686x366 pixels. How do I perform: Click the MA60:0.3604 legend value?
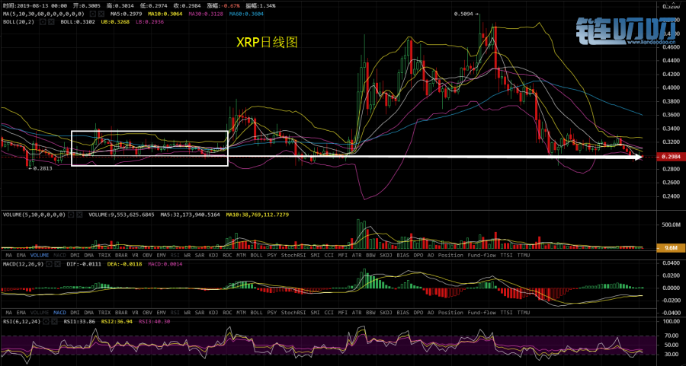coord(246,14)
